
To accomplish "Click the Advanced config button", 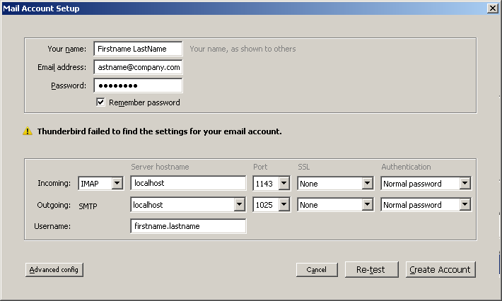I will click(54, 270).
